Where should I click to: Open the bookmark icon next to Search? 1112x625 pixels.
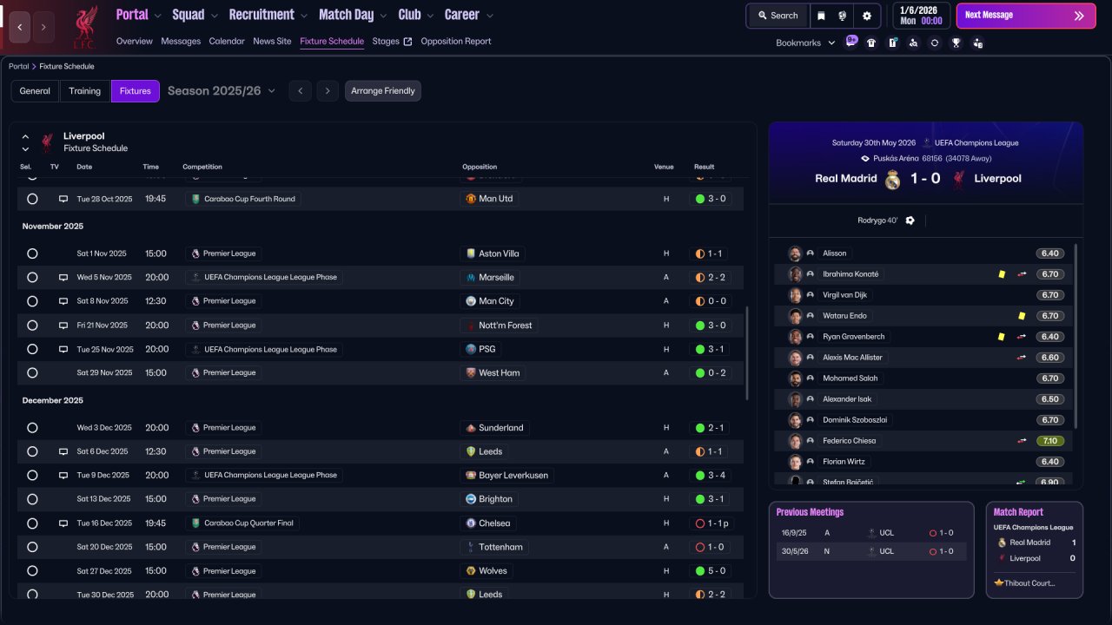click(x=821, y=16)
